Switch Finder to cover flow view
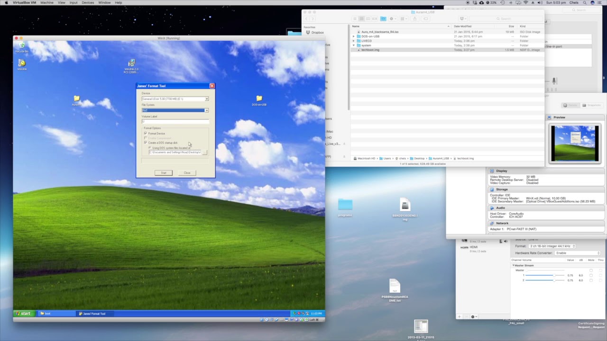 [375, 18]
